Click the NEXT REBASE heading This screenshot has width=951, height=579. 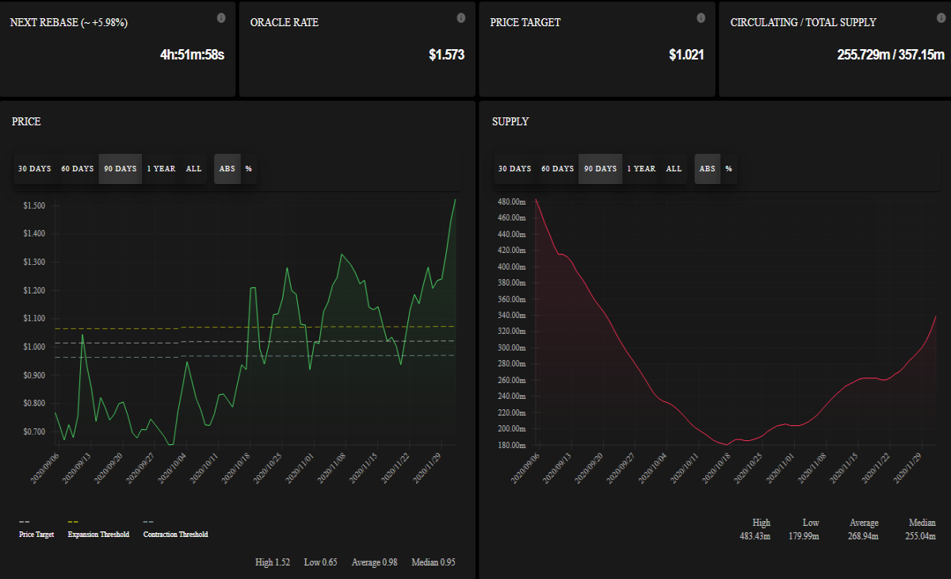[69, 23]
